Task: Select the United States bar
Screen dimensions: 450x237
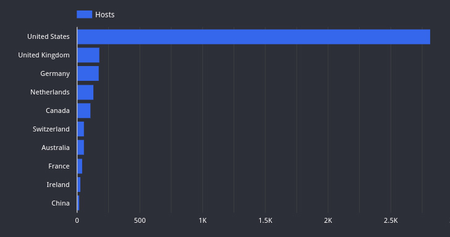Action: click(253, 36)
